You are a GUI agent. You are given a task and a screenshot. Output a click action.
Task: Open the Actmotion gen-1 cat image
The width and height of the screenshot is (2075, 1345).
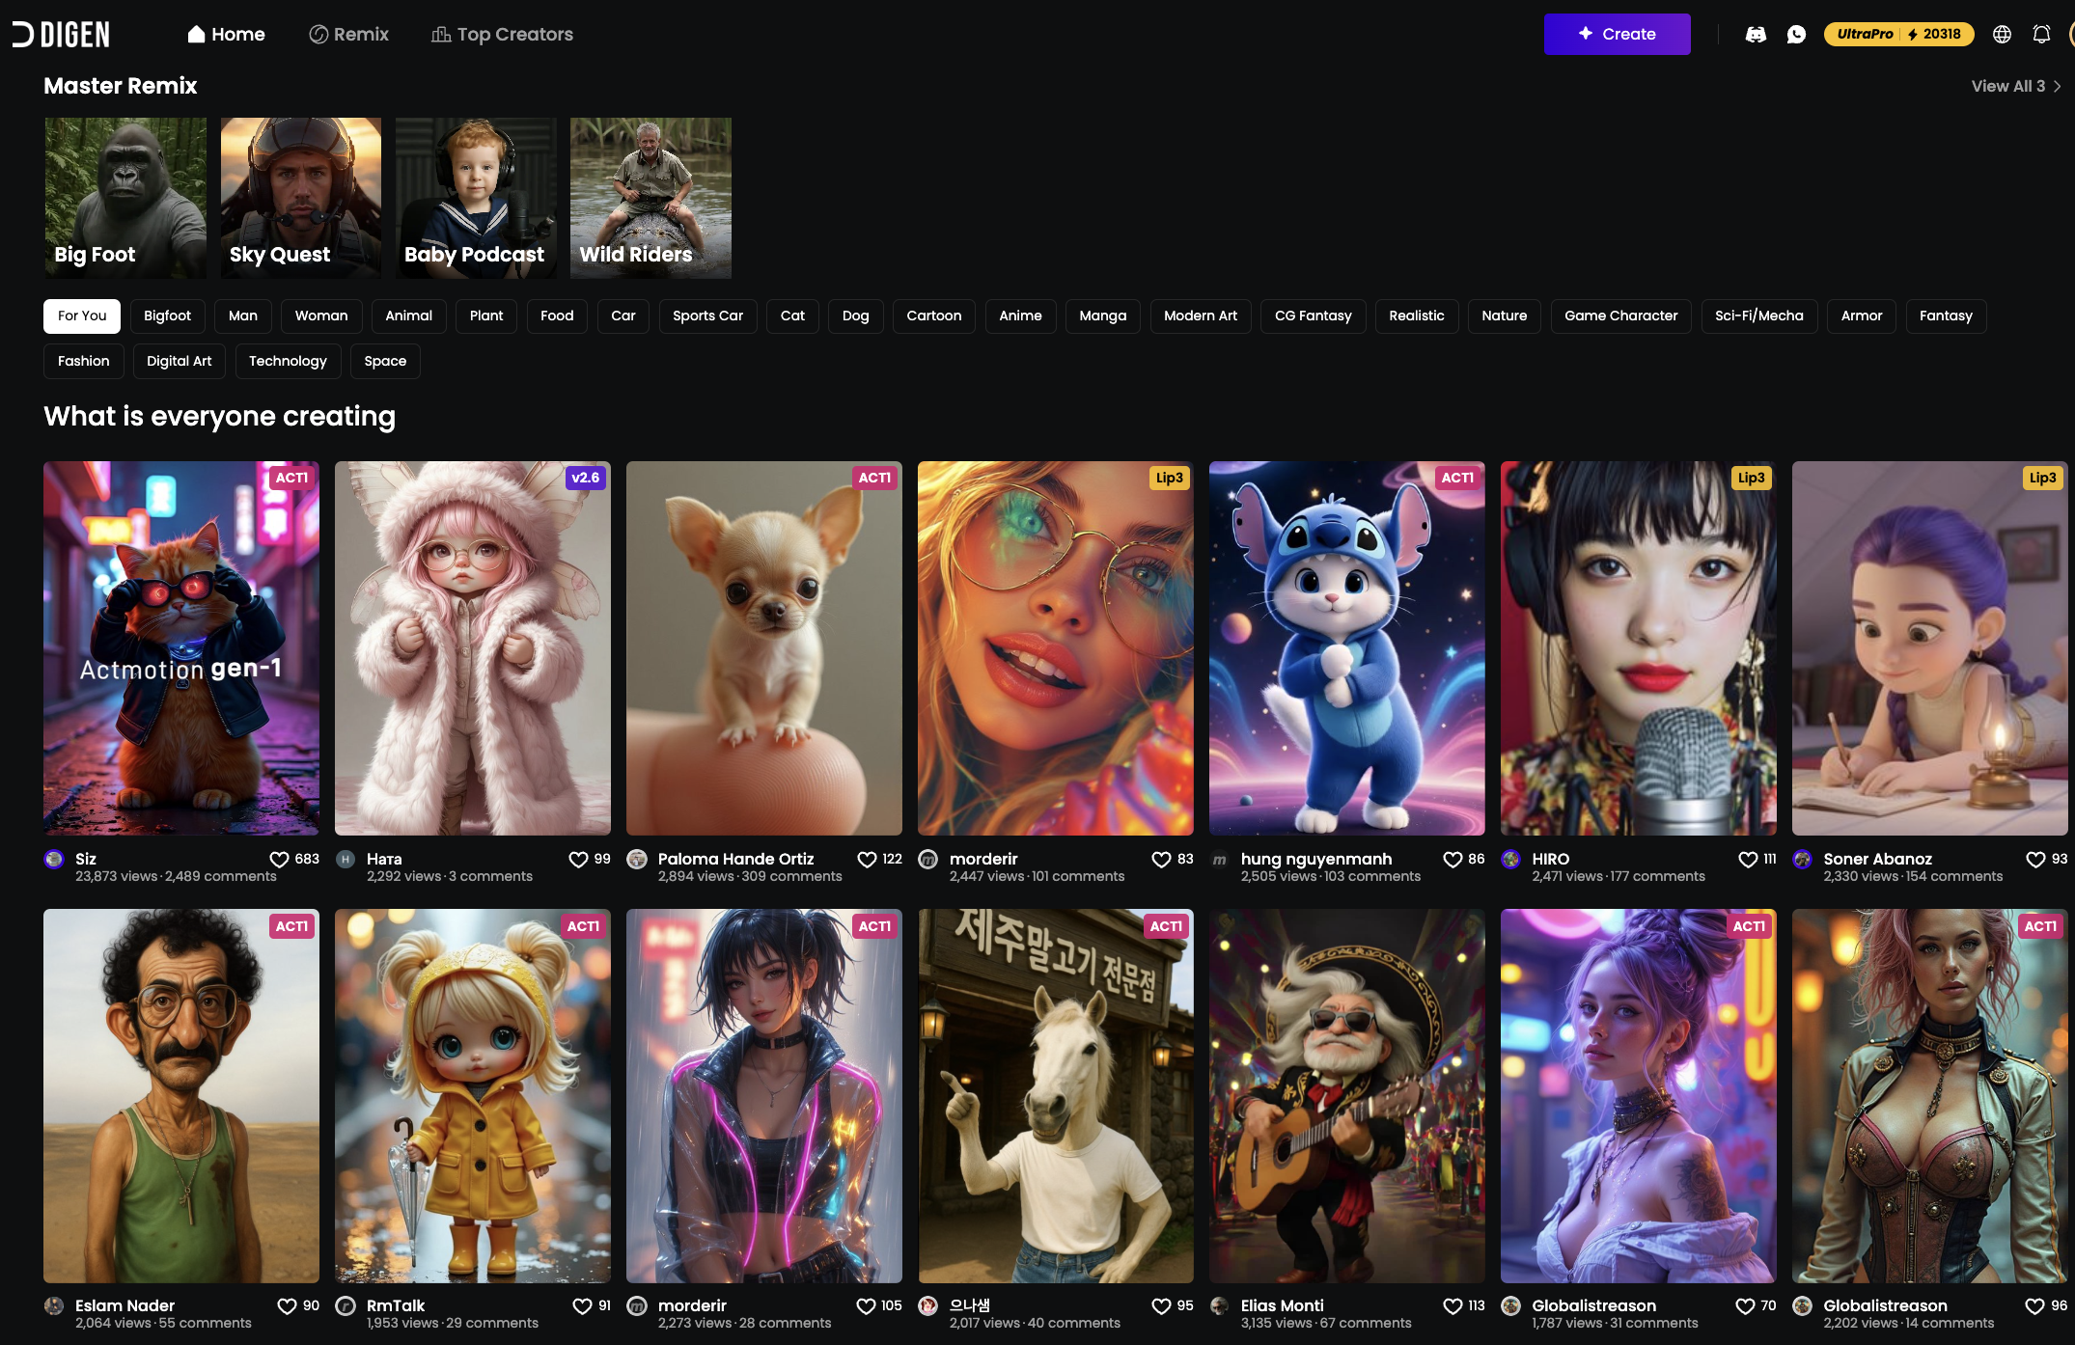[x=181, y=648]
